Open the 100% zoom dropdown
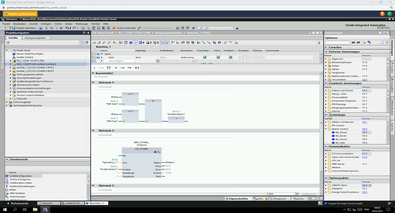Screen dimensions: 395x213 pos(297,194)
